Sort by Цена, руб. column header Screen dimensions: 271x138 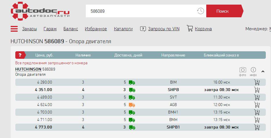(44, 55)
